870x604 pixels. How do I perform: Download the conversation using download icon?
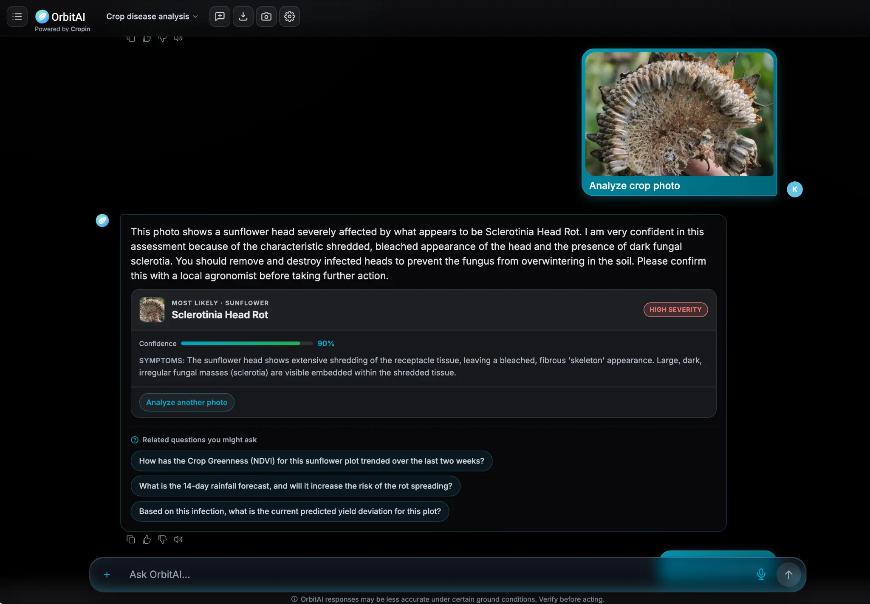click(x=243, y=17)
